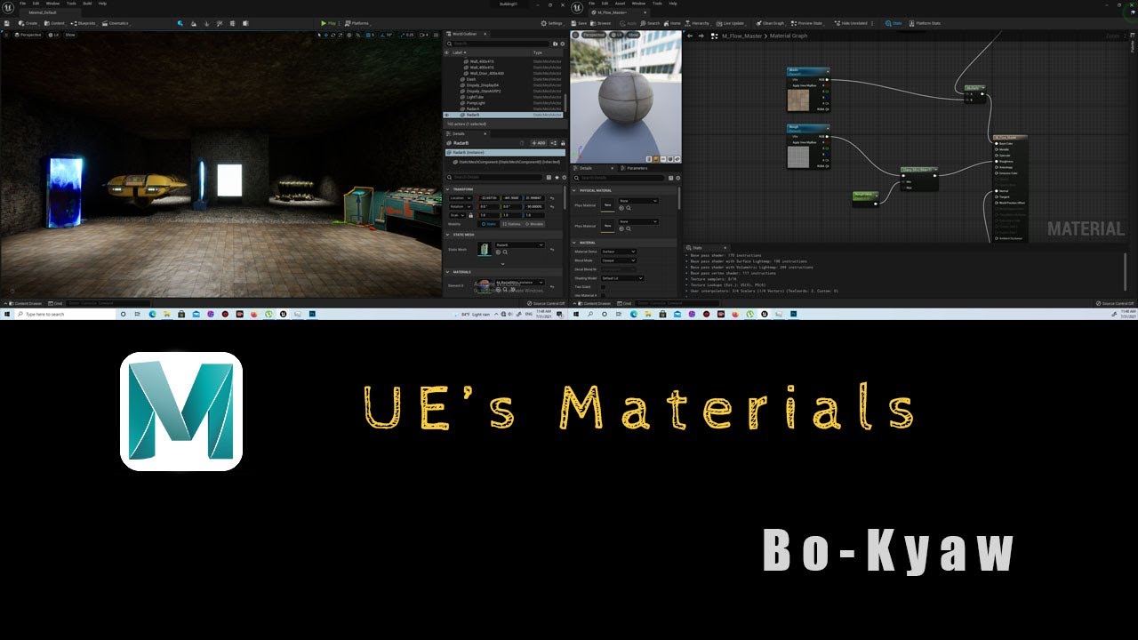The height and width of the screenshot is (640, 1138).
Task: Open the Build menu in level editor
Action: (x=87, y=4)
